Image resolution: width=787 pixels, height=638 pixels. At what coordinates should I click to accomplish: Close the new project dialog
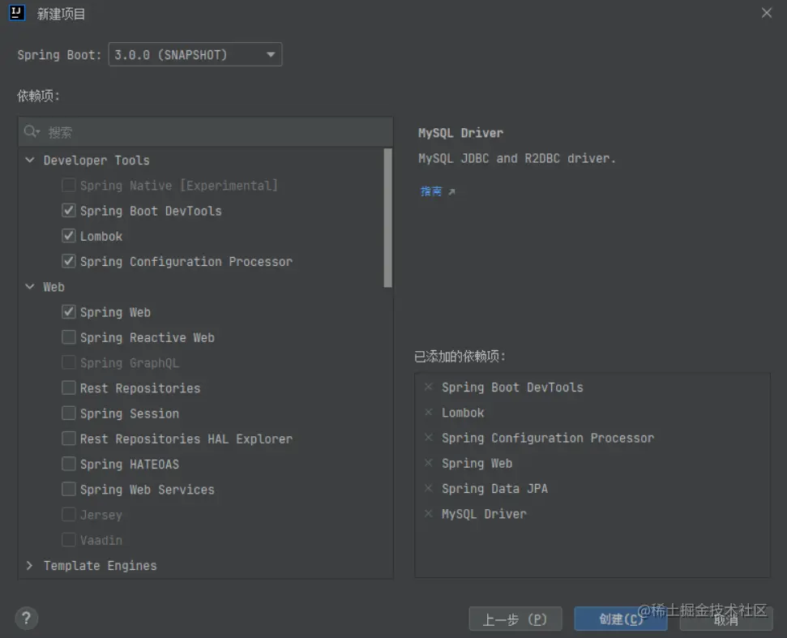pos(766,13)
